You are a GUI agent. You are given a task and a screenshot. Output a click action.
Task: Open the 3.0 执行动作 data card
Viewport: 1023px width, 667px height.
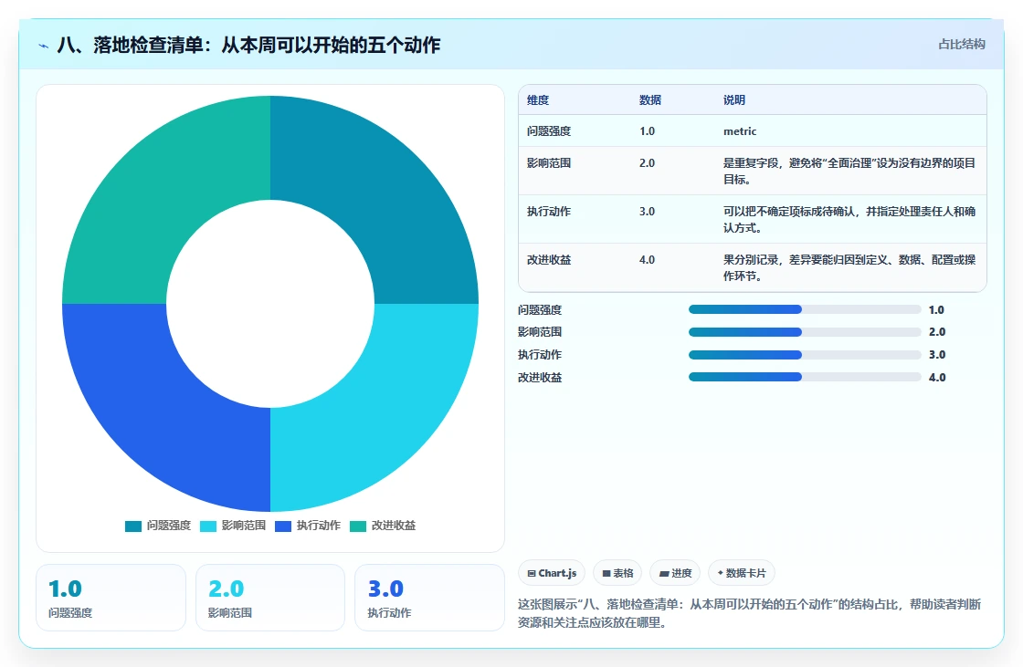point(429,598)
